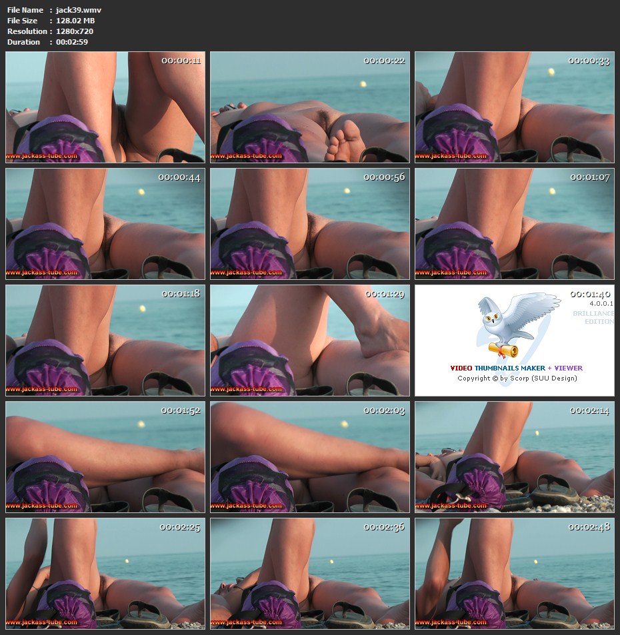Click the Video Thumbnails Maker + Viewer title
Image resolution: width=620 pixels, height=635 pixels.
(x=516, y=368)
